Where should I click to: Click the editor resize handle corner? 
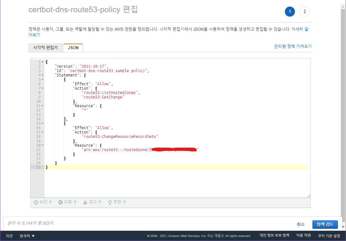pyautogui.click(x=309, y=196)
